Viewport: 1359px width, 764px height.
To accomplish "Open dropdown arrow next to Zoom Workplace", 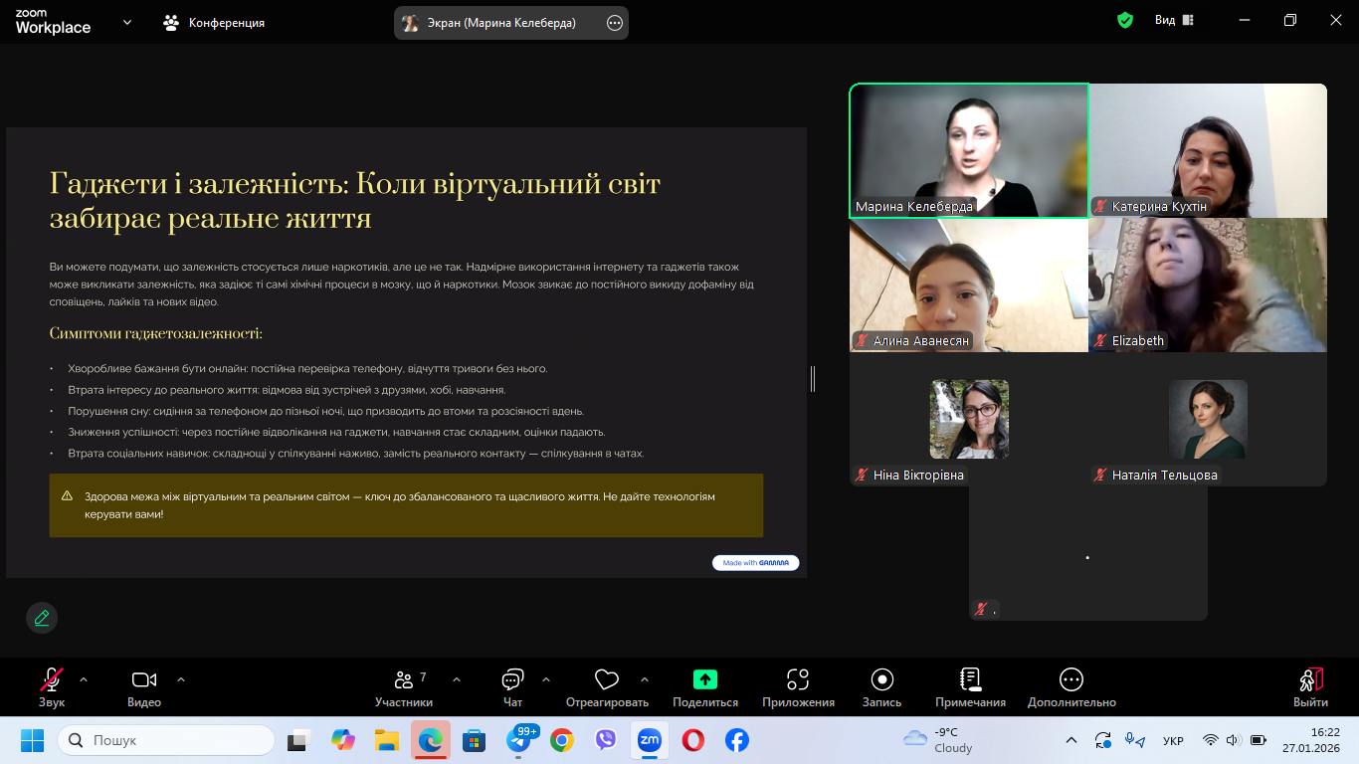I will click(x=127, y=22).
